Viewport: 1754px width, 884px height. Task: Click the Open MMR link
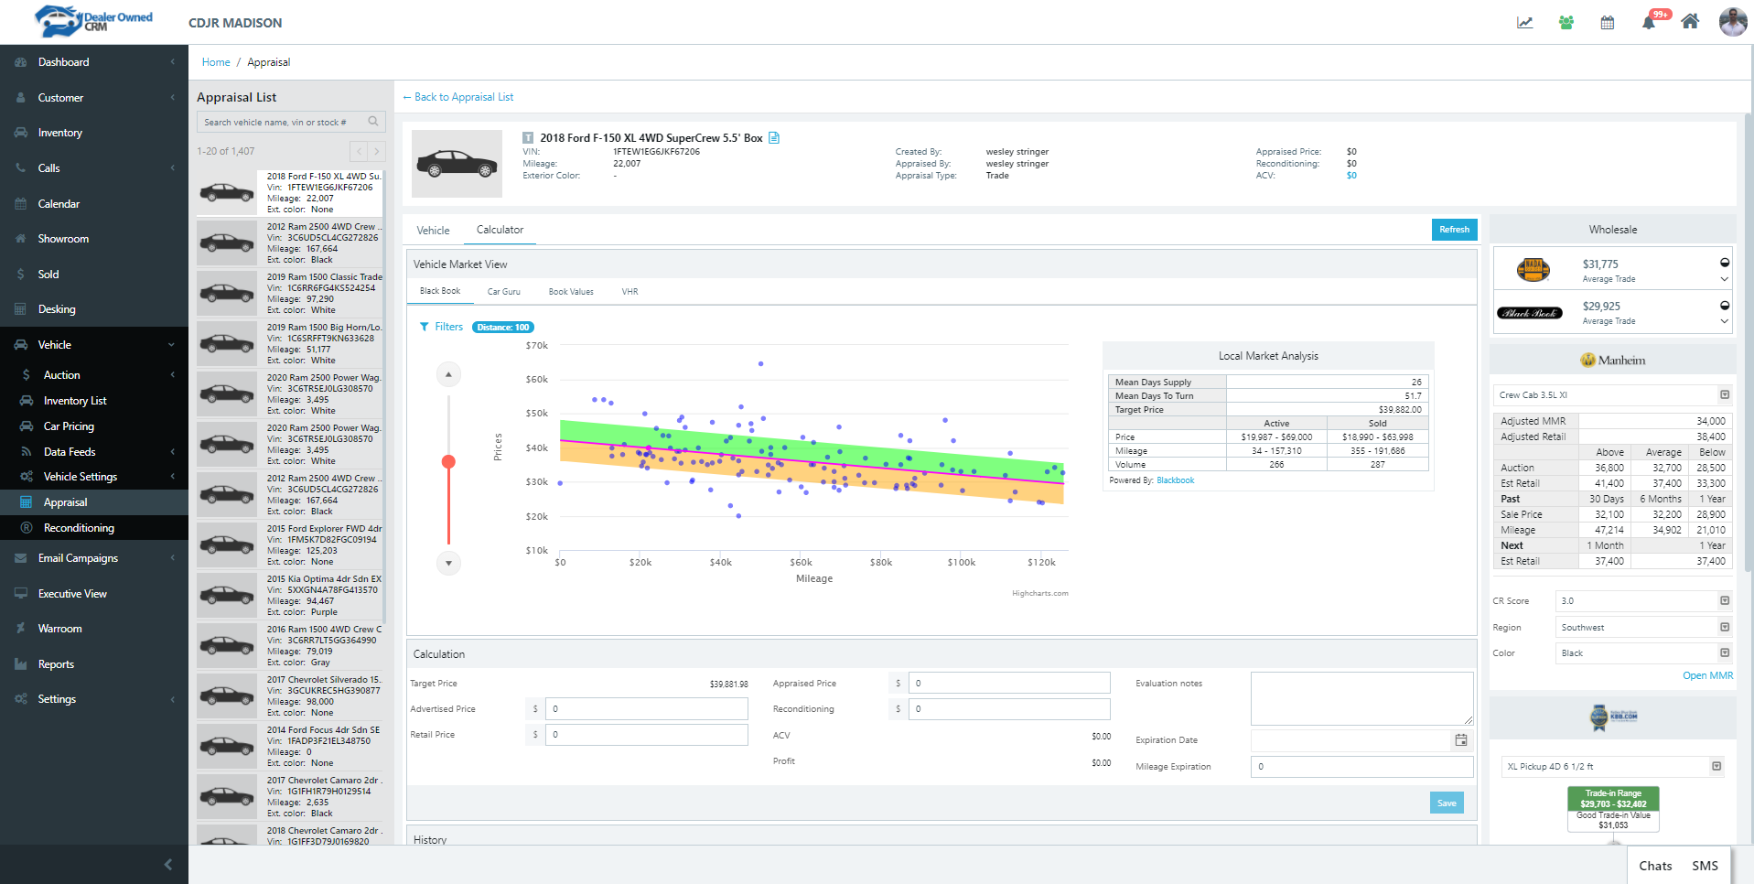[1707, 675]
